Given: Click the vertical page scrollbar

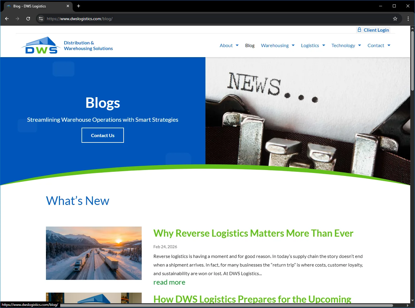Looking at the screenshot, I should click(412, 61).
